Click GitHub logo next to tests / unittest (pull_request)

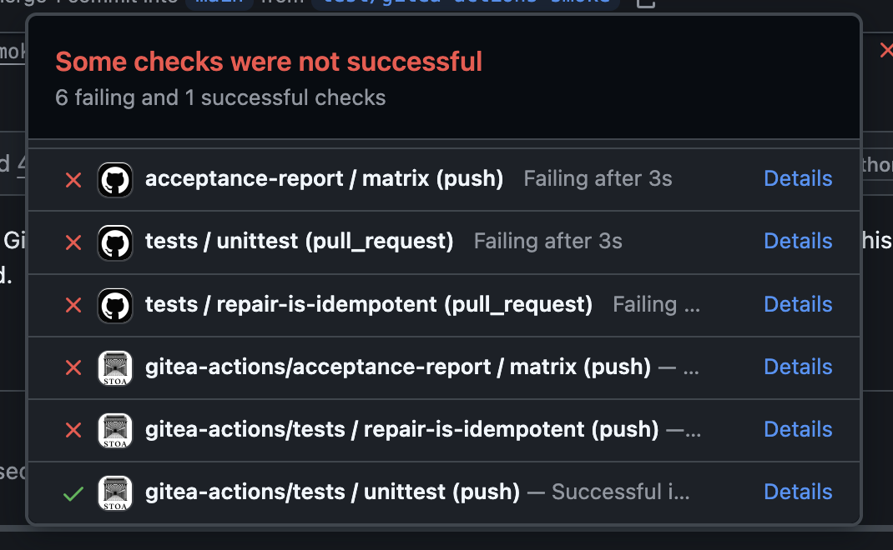point(115,242)
